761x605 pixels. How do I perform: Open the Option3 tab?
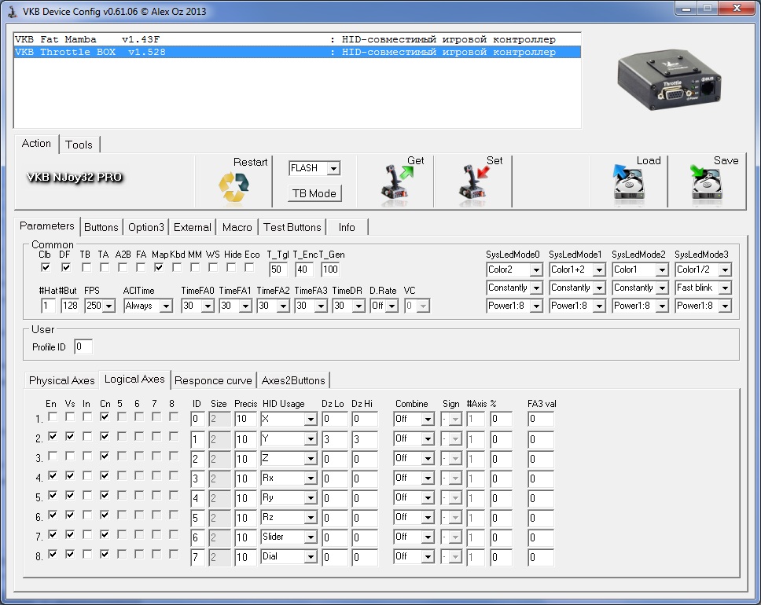point(145,227)
